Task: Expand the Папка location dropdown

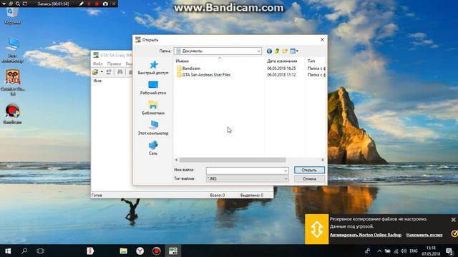Action: point(258,51)
